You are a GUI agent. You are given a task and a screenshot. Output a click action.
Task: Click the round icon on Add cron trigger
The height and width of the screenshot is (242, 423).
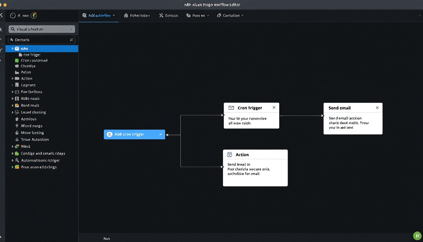[x=109, y=135]
